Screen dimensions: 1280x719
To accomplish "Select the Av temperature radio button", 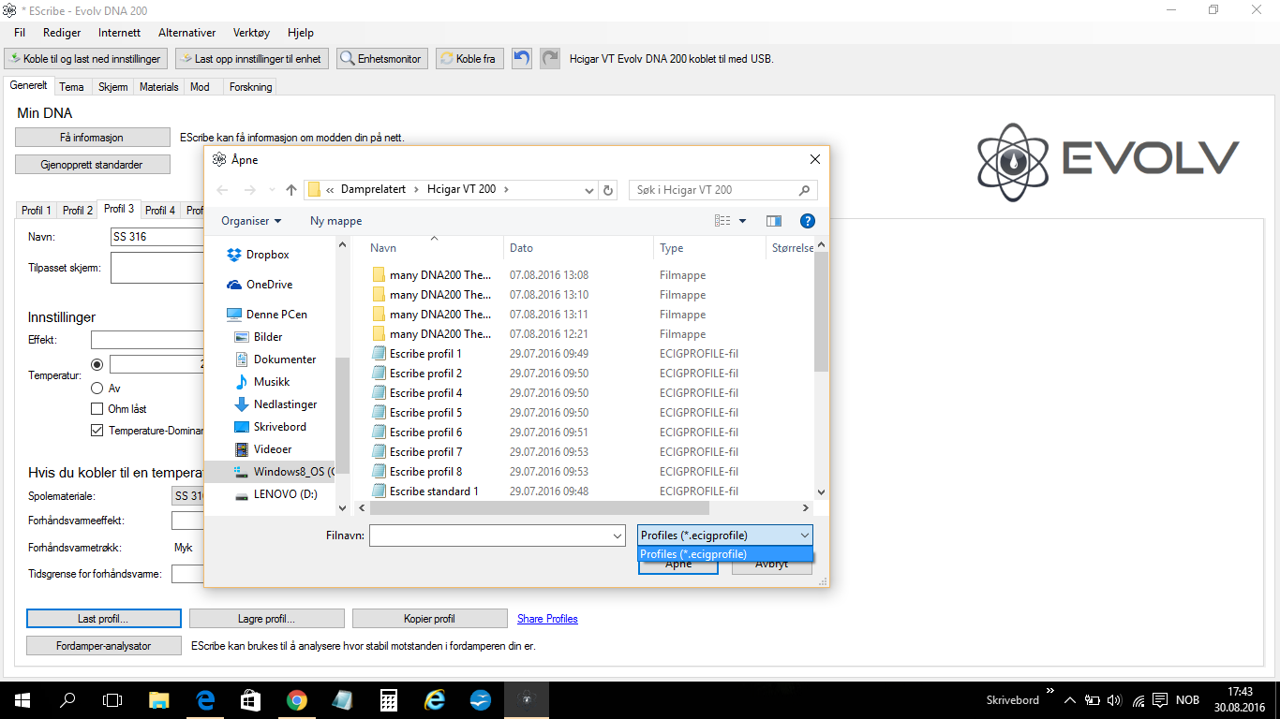I will 97,388.
